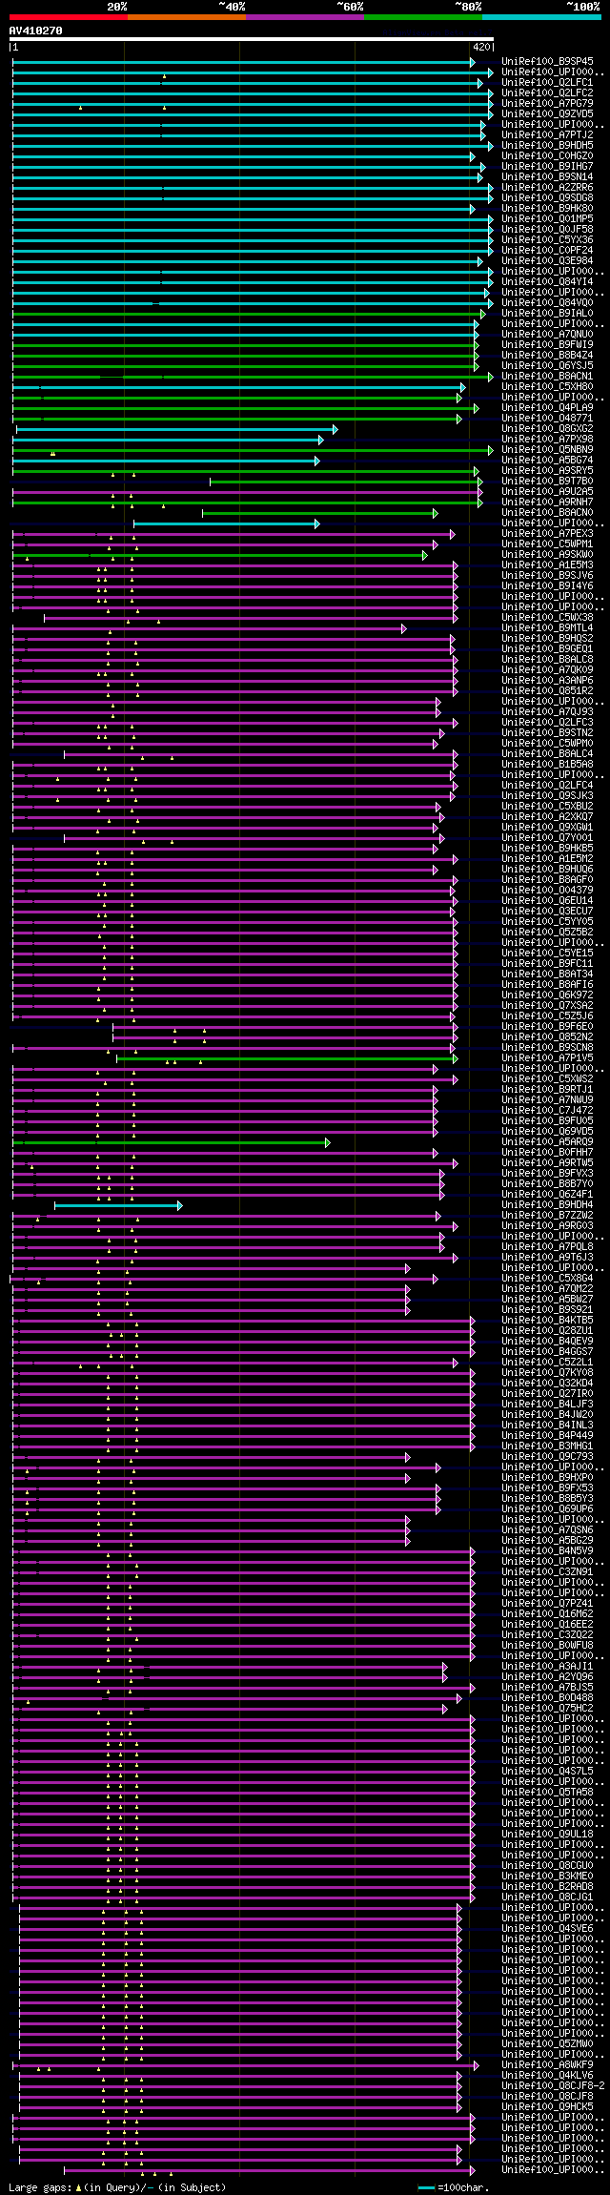Click the short cyan alignment bar for B9HDH4
610x2195 pixels.
coord(118,1206)
